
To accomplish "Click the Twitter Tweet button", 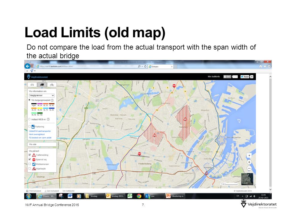I will 245,77.
